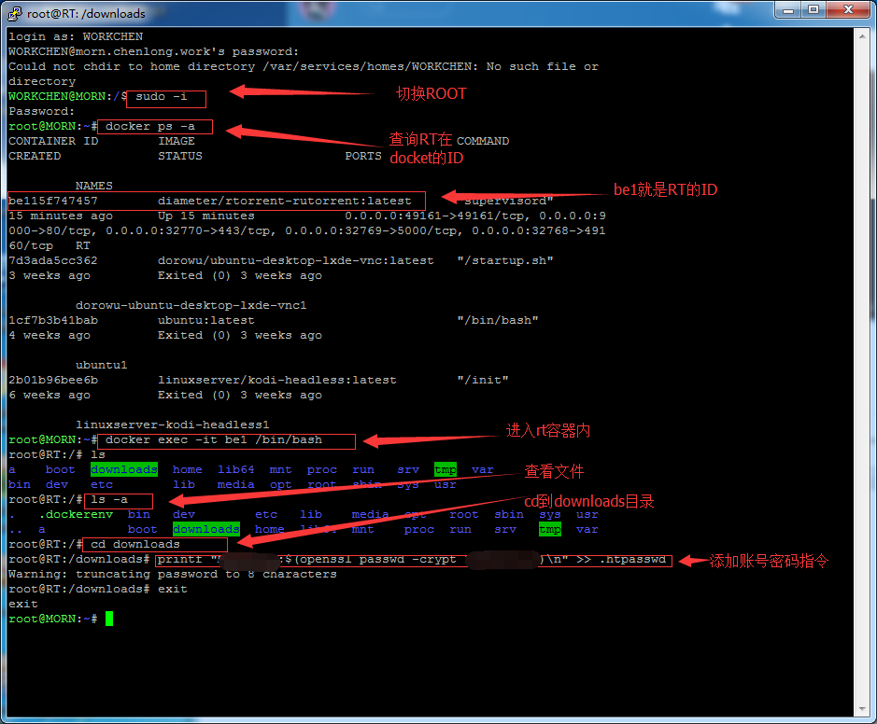Click the 'sudo -i' command text

tap(161, 97)
